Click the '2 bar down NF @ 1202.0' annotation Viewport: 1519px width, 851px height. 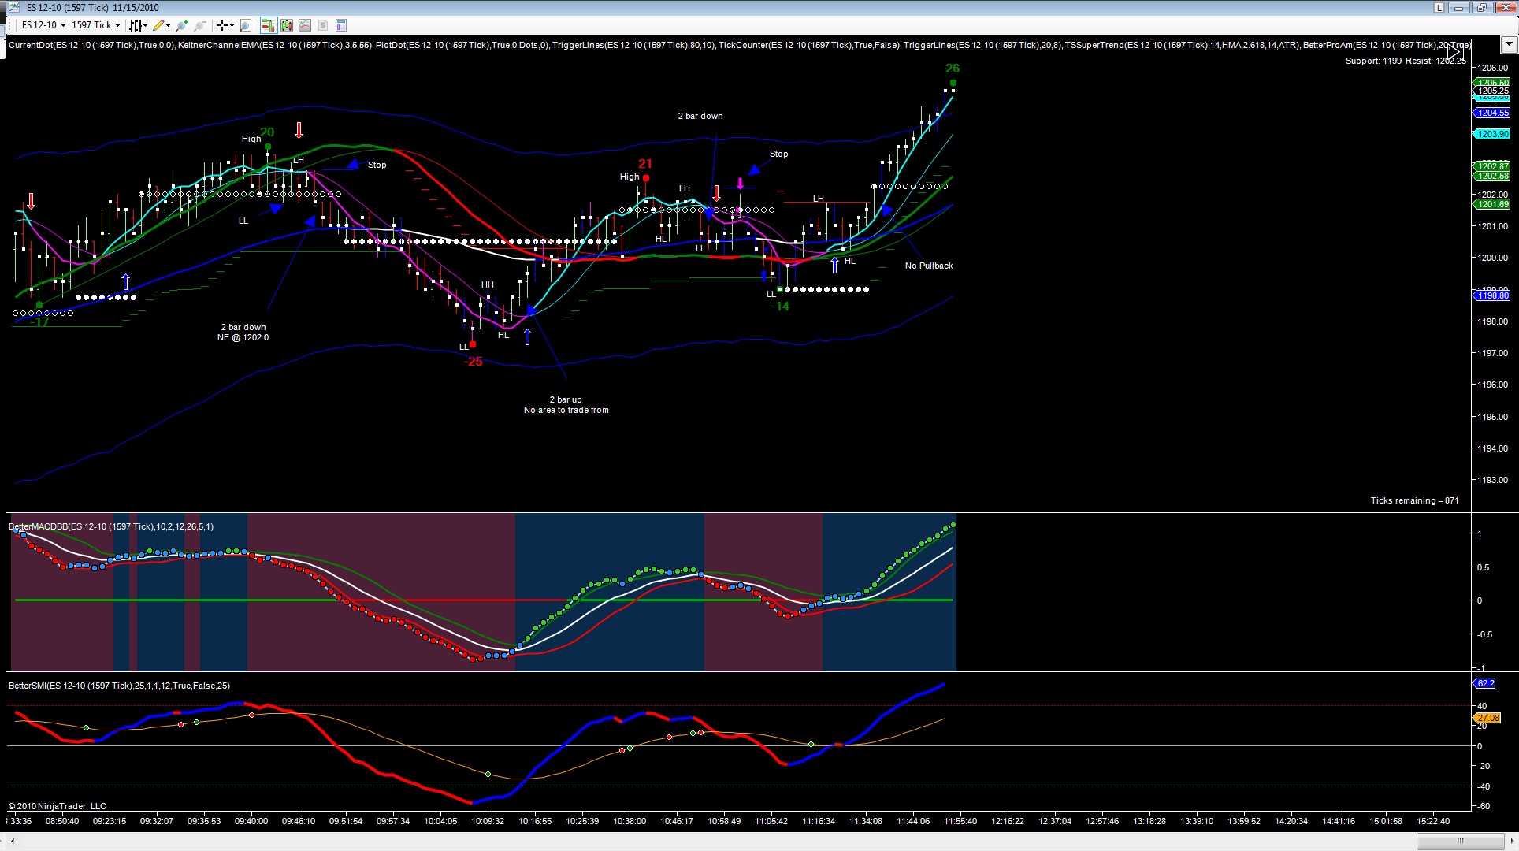point(243,333)
